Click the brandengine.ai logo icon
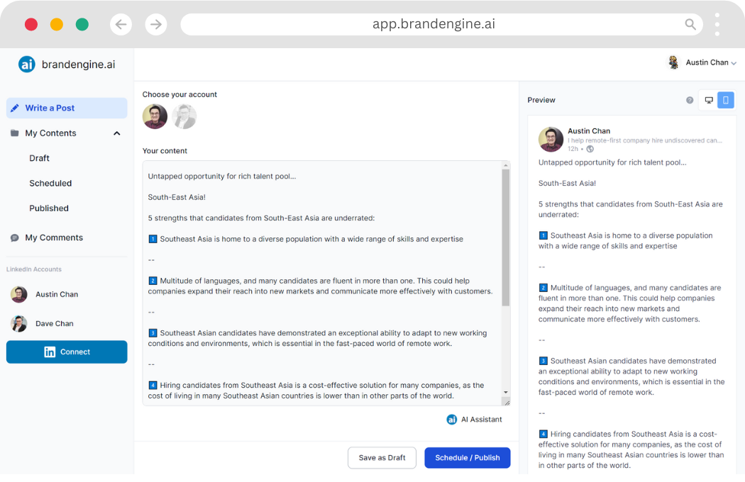The image size is (745, 482). tap(27, 65)
